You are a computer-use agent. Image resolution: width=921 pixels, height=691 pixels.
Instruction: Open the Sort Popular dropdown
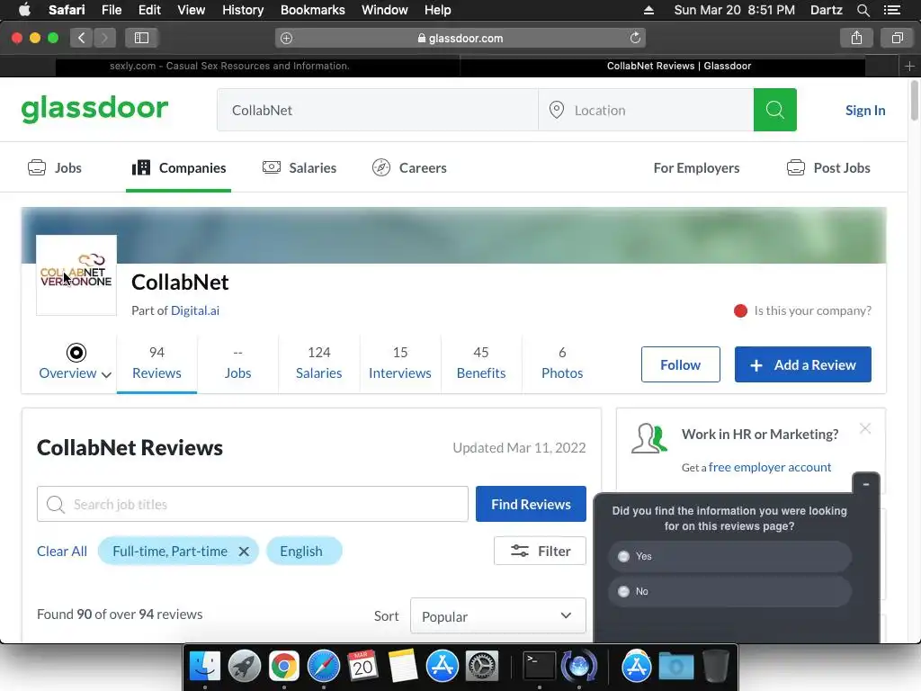coord(497,615)
